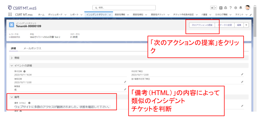Click the 緊急度 value 低
The image size is (268, 119).
click(x=16, y=90)
